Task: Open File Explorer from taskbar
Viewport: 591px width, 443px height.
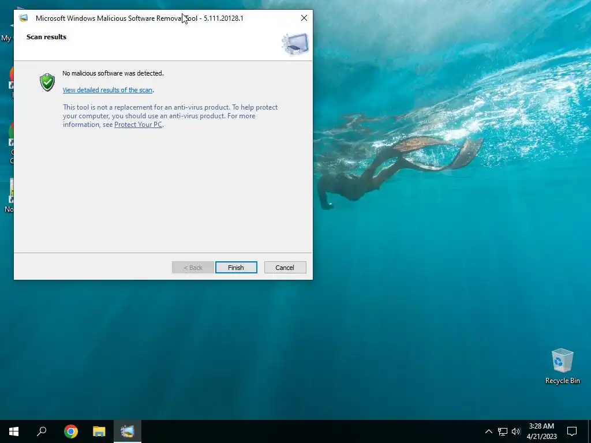Action: coord(99,431)
